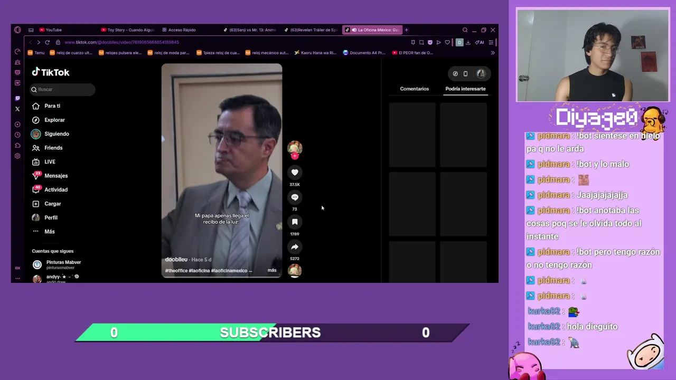This screenshot has width=676, height=380.
Task: Click the TikTok URL address bar
Action: [121, 42]
